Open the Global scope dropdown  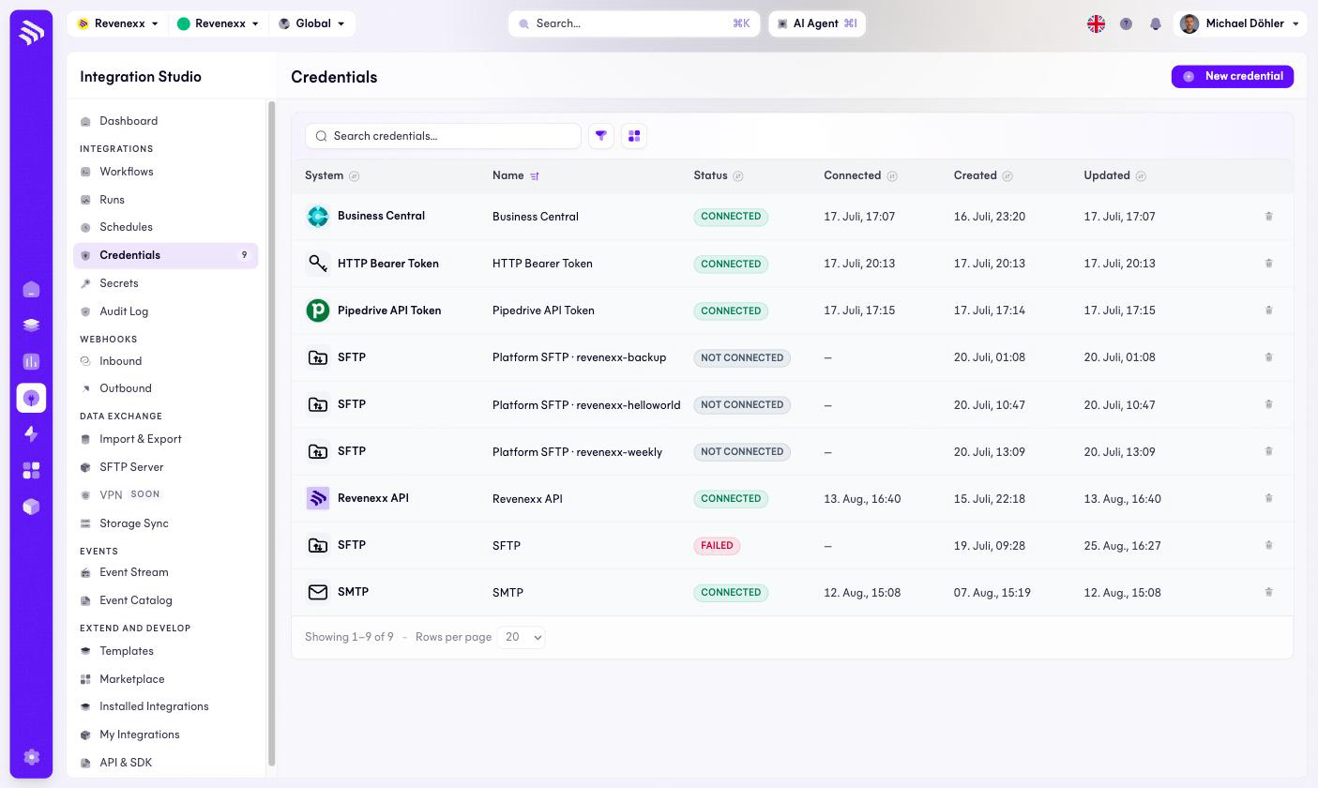pos(312,24)
